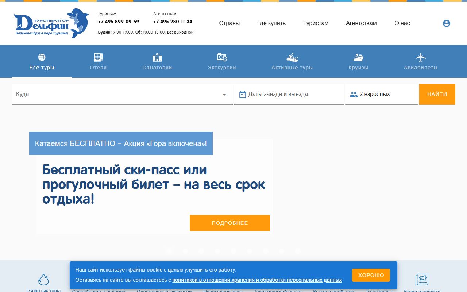Select the last banner carousel dot
The image size is (467, 292).
(298, 251)
